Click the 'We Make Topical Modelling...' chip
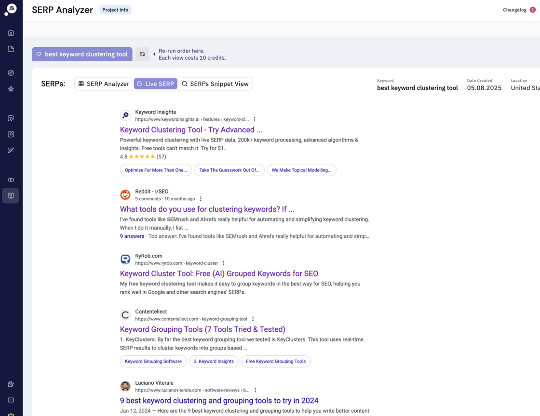The width and height of the screenshot is (540, 416). pos(302,170)
